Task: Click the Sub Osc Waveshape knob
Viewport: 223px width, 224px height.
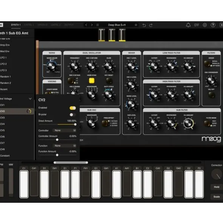Action: pyautogui.click(x=91, y=123)
